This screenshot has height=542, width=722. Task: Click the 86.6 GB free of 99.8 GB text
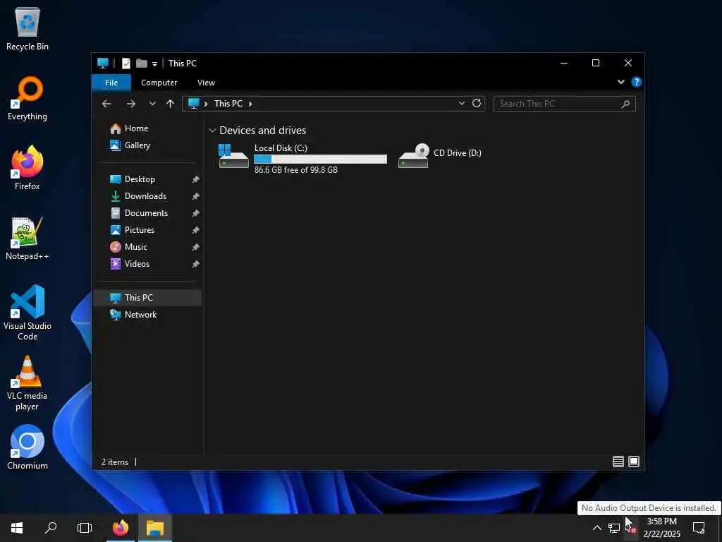point(296,169)
